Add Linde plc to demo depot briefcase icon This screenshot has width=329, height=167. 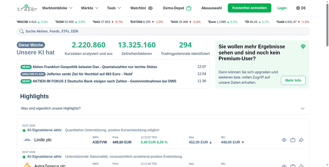pos(293,140)
